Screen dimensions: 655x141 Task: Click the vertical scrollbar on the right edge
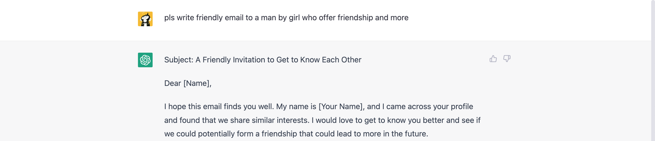(x=653, y=70)
